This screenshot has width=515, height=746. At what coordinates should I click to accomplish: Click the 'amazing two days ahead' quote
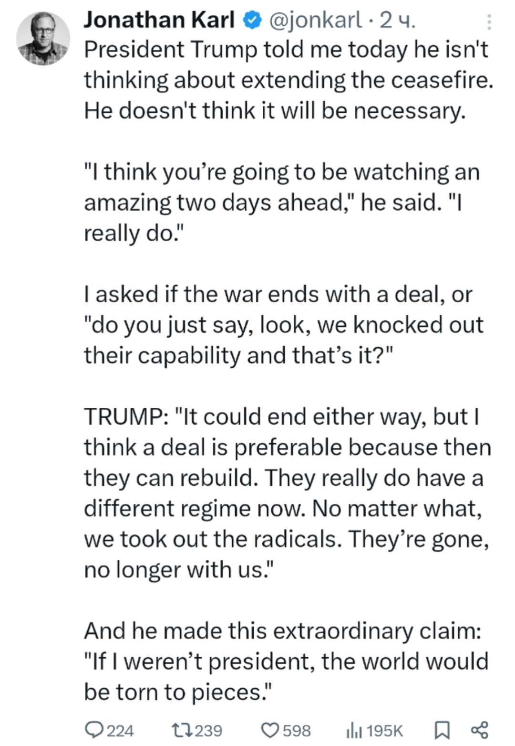click(x=281, y=202)
